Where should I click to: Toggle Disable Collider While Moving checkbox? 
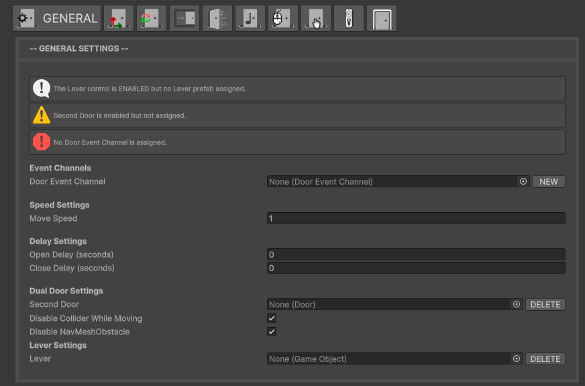[272, 318]
